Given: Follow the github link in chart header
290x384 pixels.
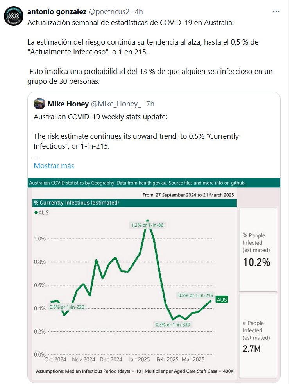Looking at the screenshot, I should 238,183.
